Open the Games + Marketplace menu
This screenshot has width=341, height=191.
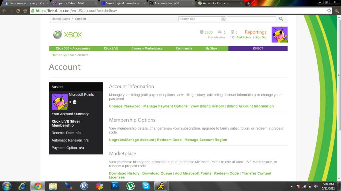tap(147, 48)
